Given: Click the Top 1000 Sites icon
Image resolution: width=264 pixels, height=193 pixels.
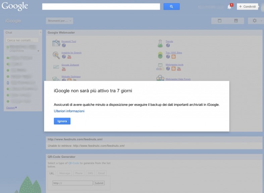Looking at the screenshot, I should [160, 55].
